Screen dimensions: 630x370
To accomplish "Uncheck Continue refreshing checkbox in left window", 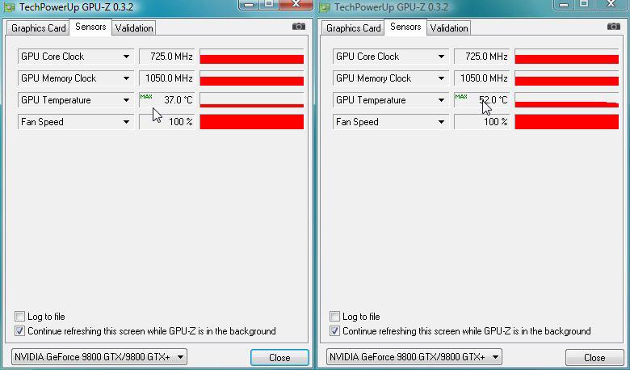I will [x=19, y=331].
